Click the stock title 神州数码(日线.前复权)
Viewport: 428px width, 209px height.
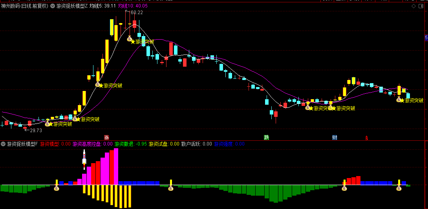click(x=25, y=6)
